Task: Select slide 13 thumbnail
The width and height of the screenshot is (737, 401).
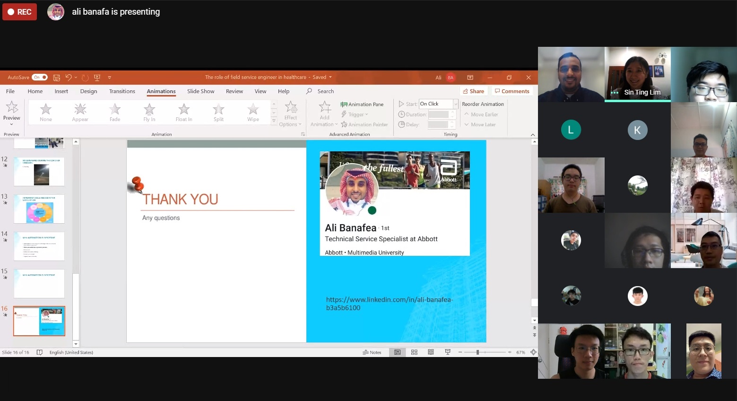Action: [x=39, y=209]
